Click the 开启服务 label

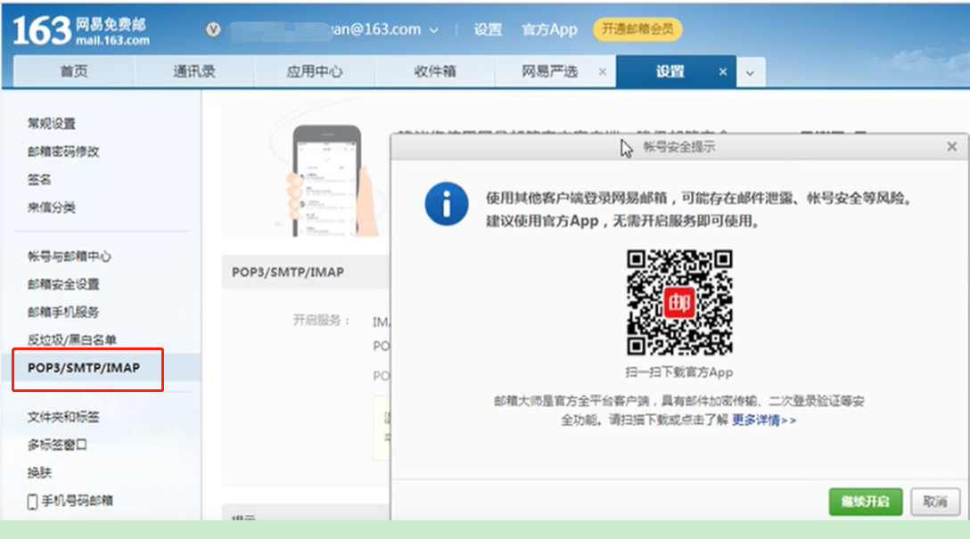[x=321, y=320]
